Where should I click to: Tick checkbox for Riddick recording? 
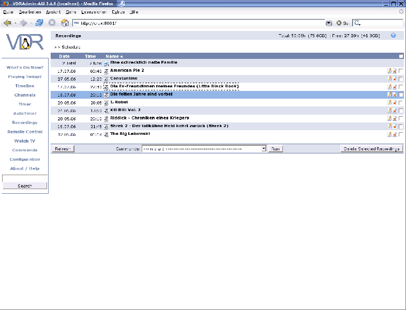click(x=401, y=119)
